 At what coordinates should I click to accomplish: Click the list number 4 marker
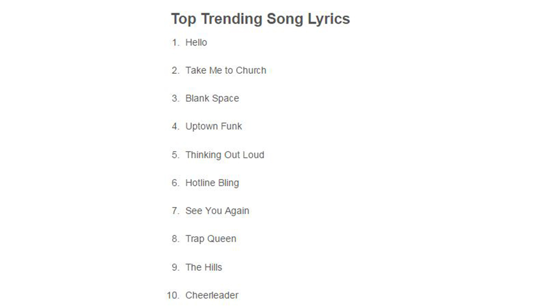176,127
